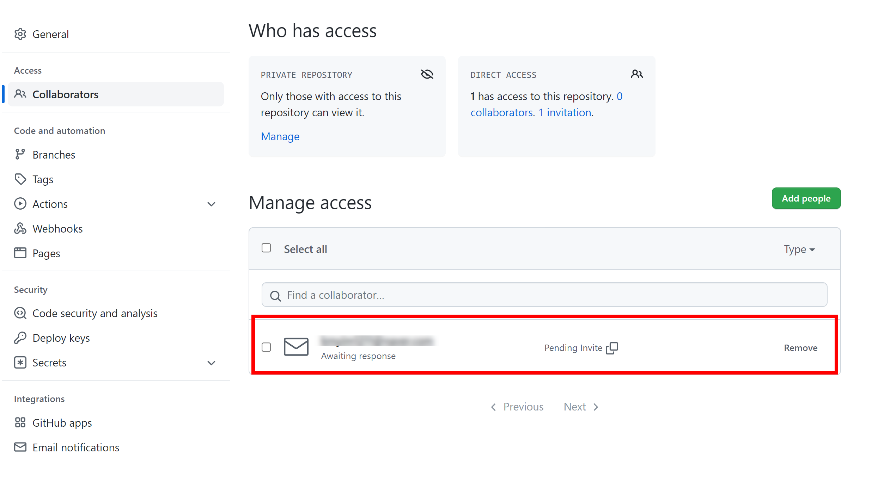Click the Webhooks icon in sidebar

pos(20,228)
